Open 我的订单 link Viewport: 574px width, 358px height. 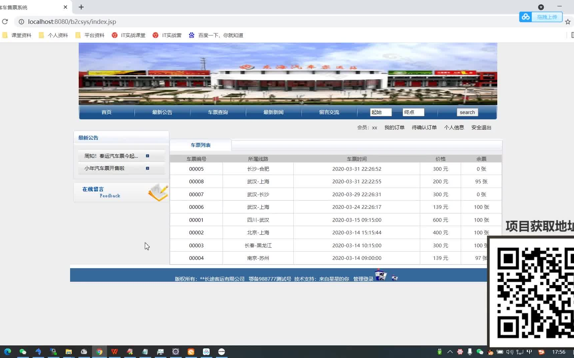click(x=394, y=128)
